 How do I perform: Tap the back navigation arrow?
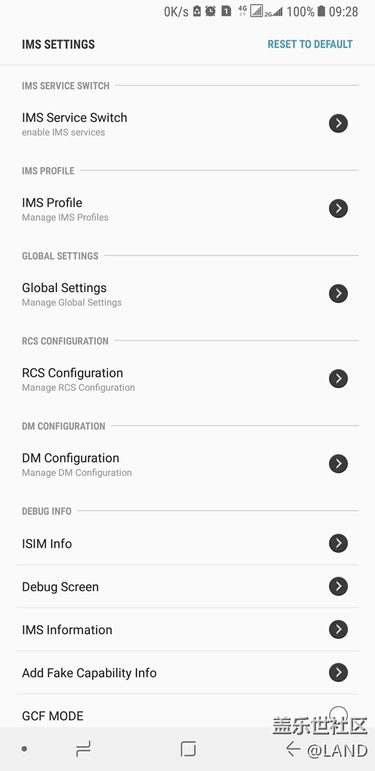(293, 748)
